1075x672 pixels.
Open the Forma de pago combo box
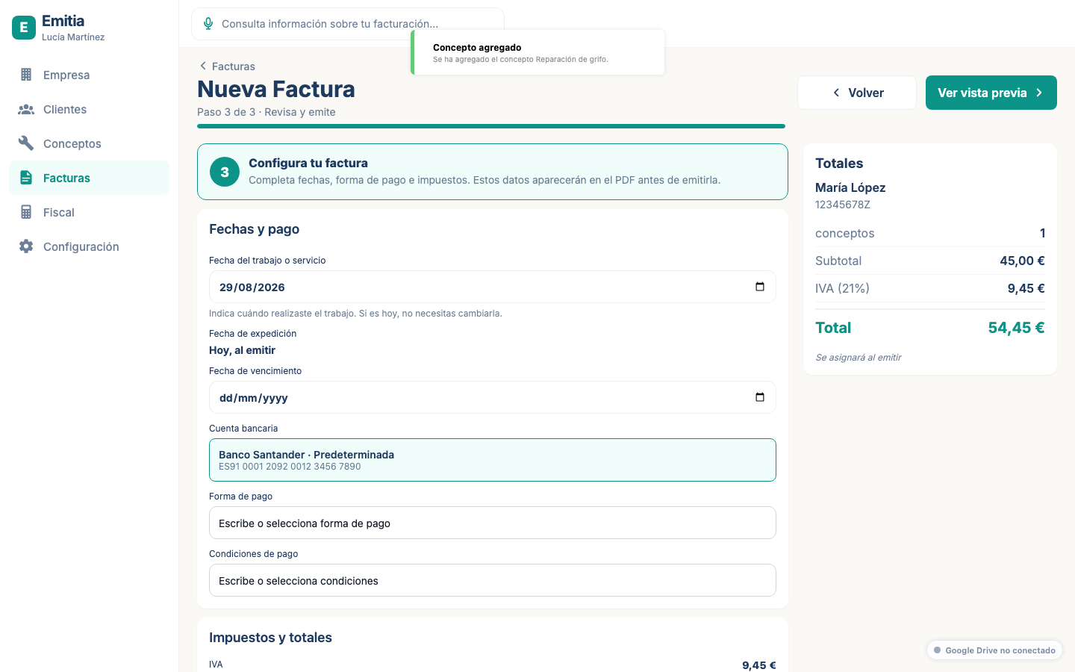coord(493,523)
